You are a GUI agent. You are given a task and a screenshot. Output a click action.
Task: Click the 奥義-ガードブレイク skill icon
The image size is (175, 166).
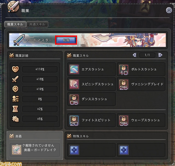[x=17, y=150]
